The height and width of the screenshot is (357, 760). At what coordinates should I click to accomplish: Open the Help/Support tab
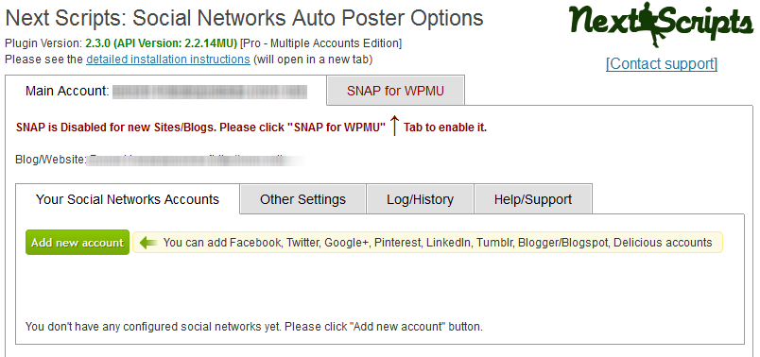tap(533, 199)
